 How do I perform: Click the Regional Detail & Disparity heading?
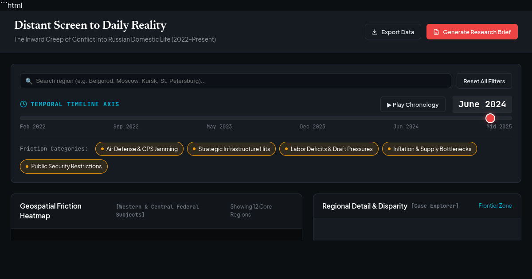click(x=365, y=206)
